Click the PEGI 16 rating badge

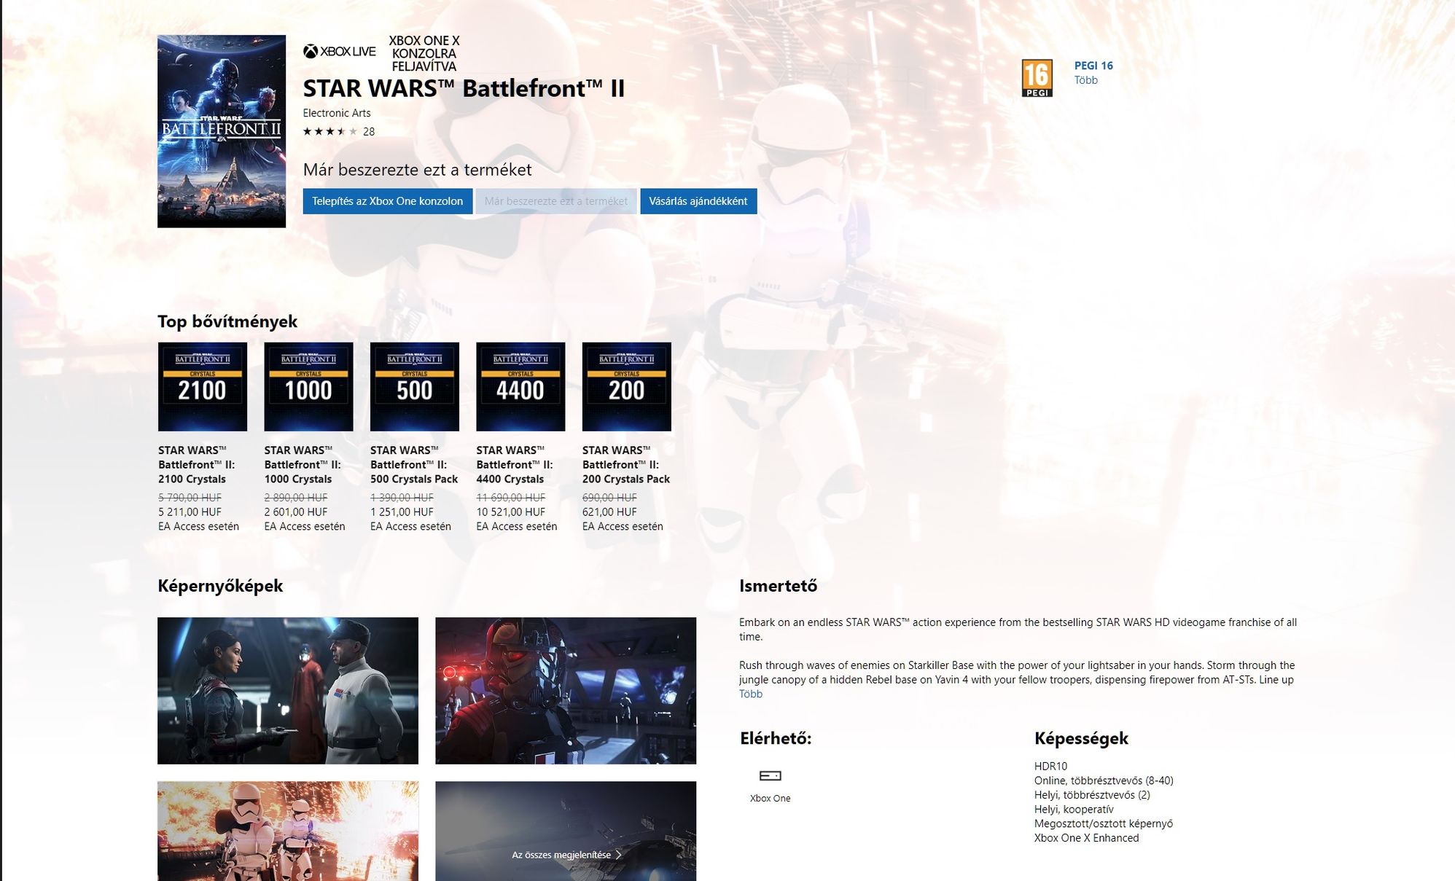click(1037, 78)
